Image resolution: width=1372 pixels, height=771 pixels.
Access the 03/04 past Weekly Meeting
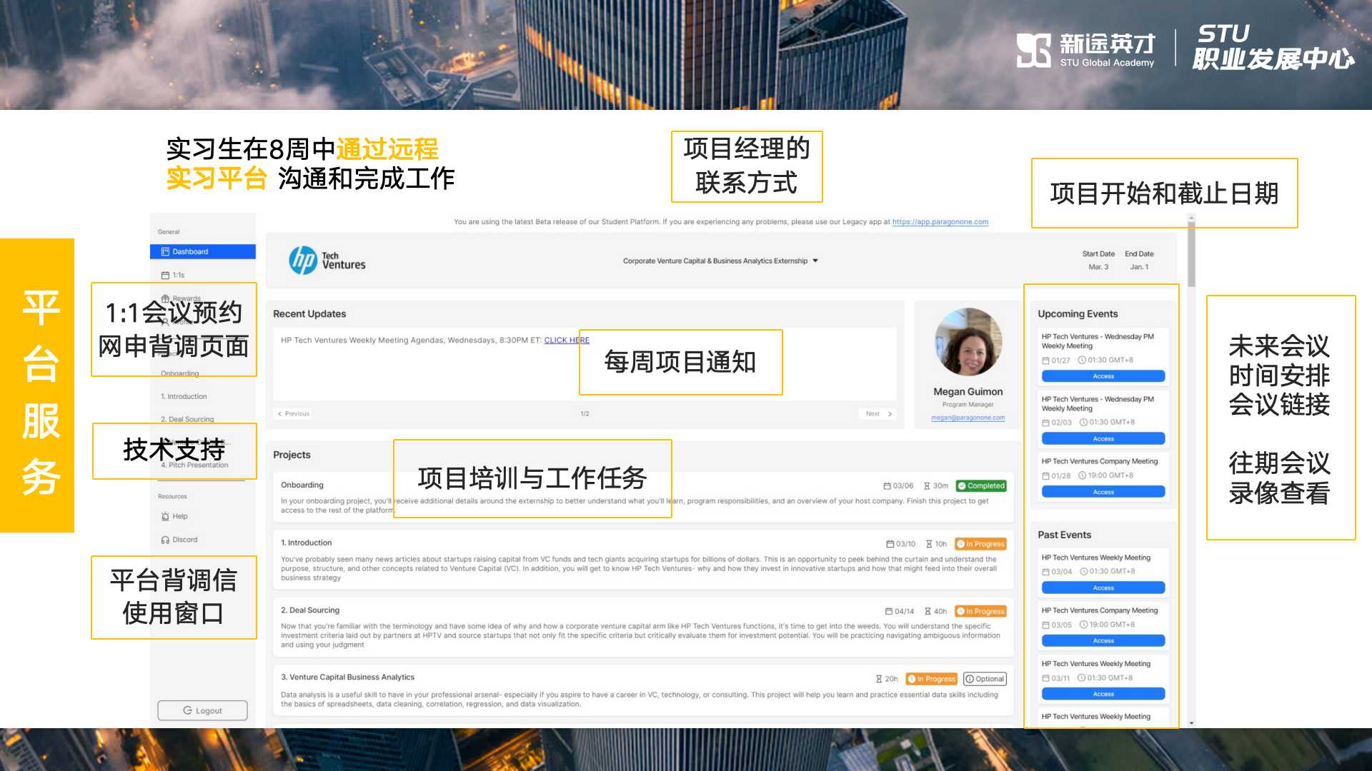click(1103, 588)
